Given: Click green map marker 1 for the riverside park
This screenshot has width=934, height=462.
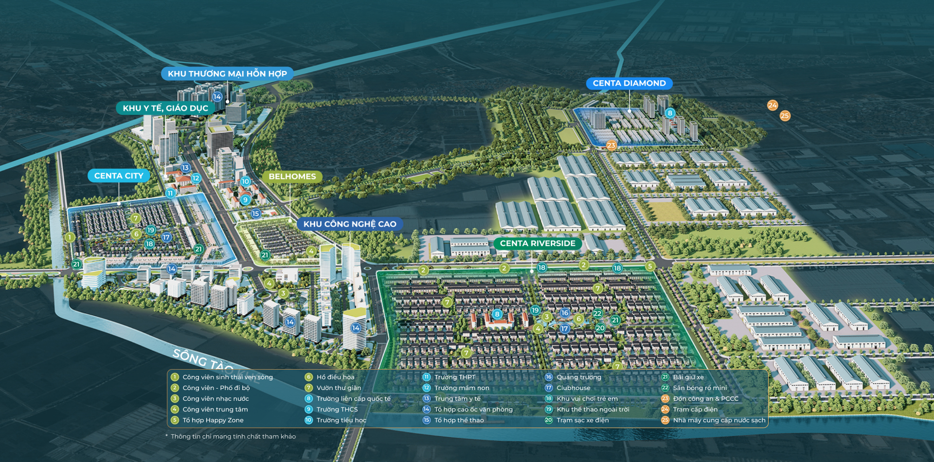Looking at the screenshot, I should tap(70, 237).
